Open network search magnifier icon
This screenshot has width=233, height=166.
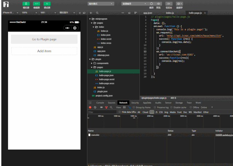(x=111, y=107)
